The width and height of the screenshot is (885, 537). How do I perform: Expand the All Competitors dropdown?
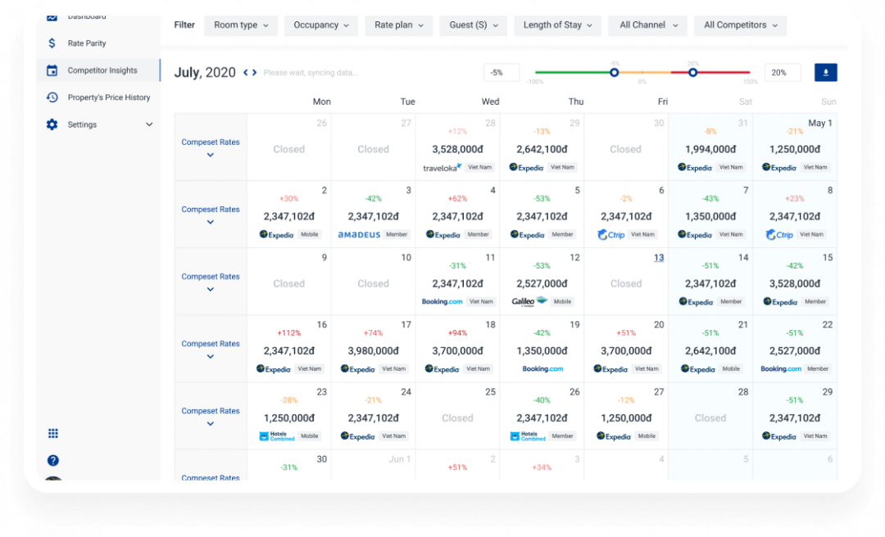(x=740, y=25)
